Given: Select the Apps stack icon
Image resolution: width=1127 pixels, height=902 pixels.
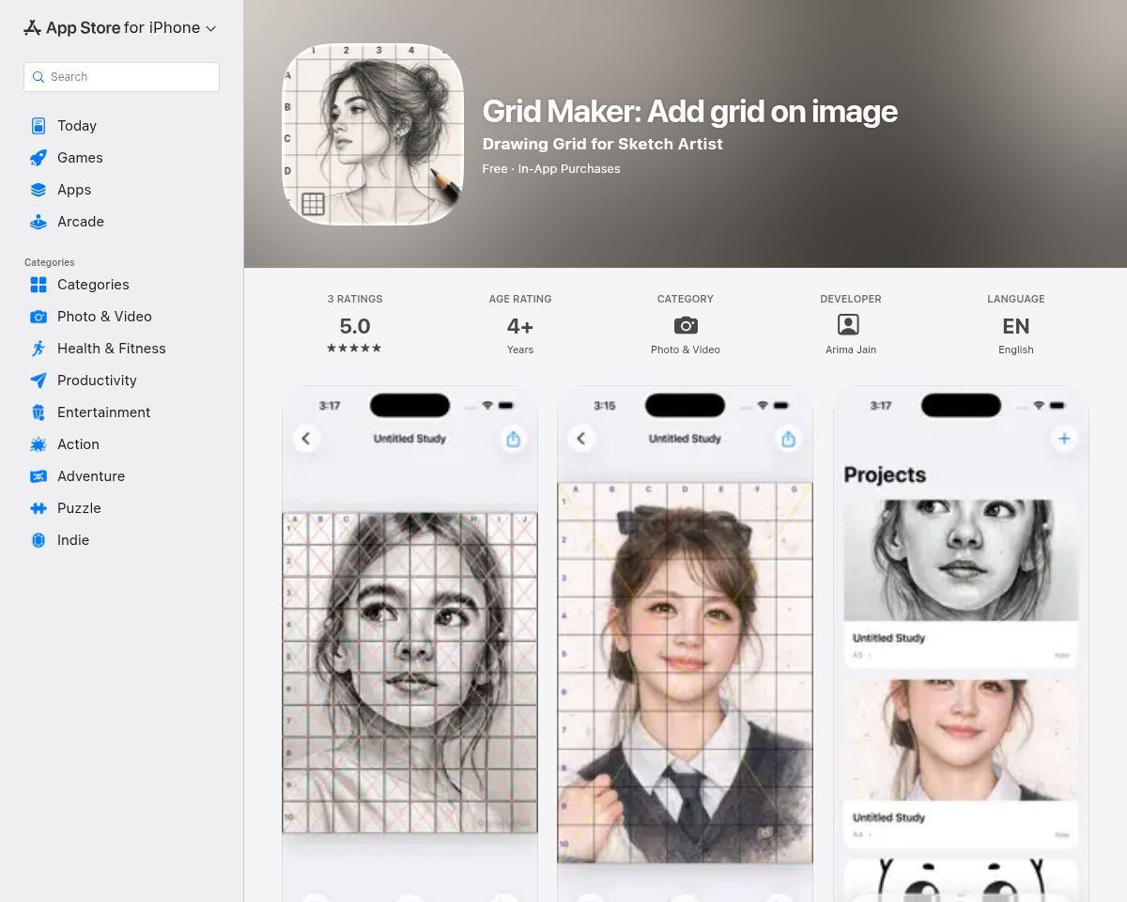Looking at the screenshot, I should pos(39,190).
